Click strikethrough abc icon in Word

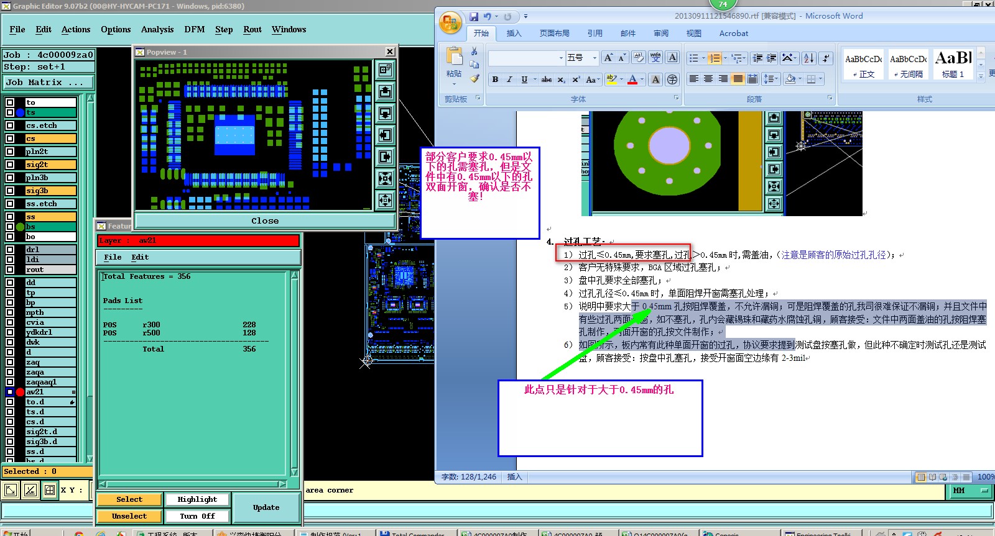[x=547, y=79]
